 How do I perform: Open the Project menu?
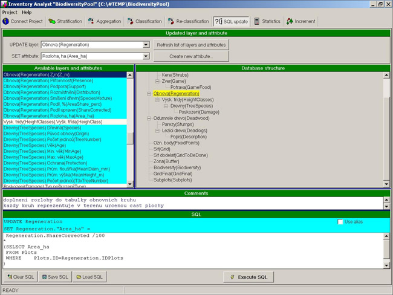coord(9,12)
